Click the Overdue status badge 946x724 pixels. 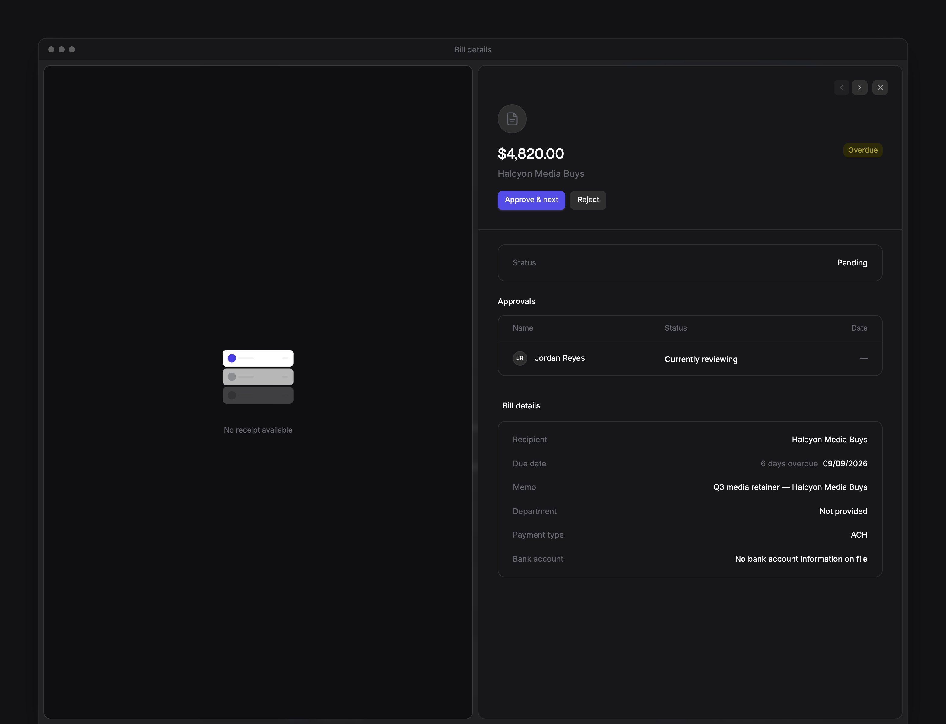pyautogui.click(x=863, y=150)
